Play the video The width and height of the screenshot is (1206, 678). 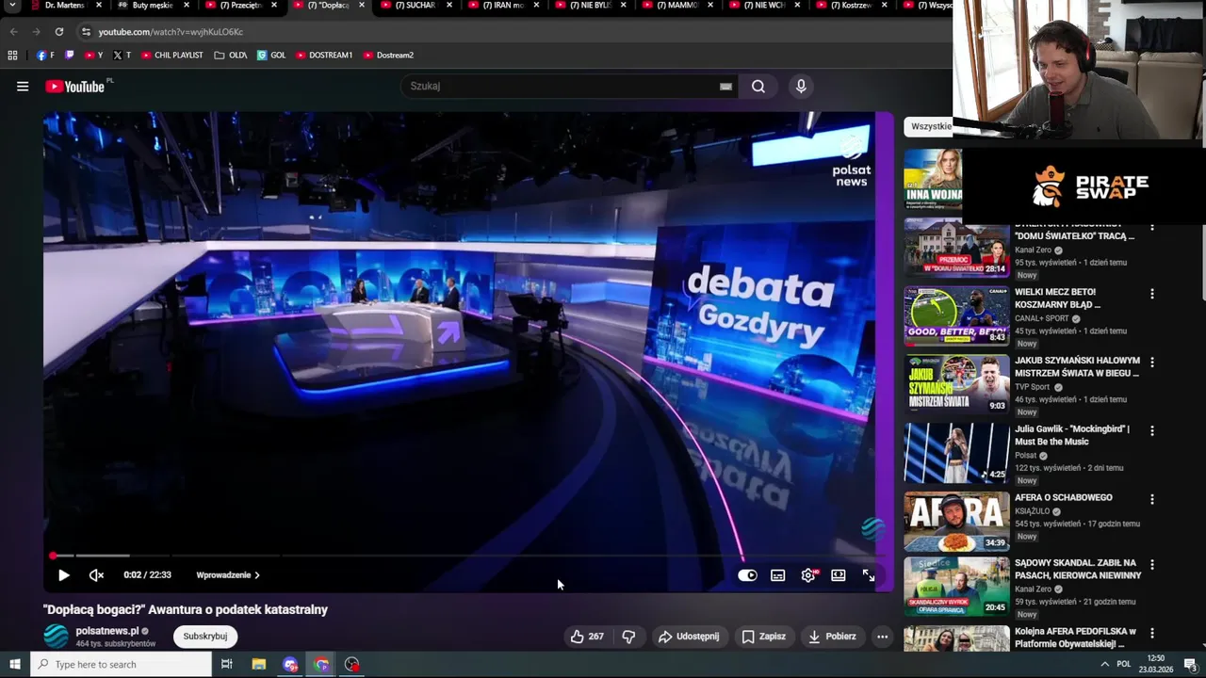tap(64, 575)
